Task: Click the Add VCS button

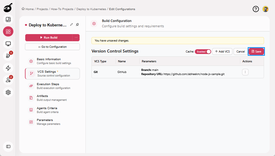Action: pos(222,52)
